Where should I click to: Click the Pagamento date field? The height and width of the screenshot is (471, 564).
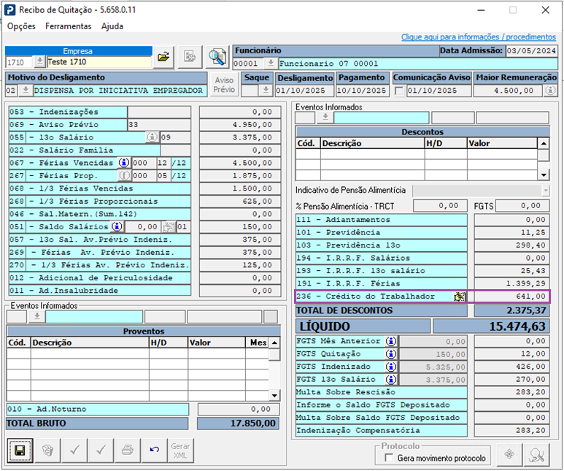coord(362,91)
